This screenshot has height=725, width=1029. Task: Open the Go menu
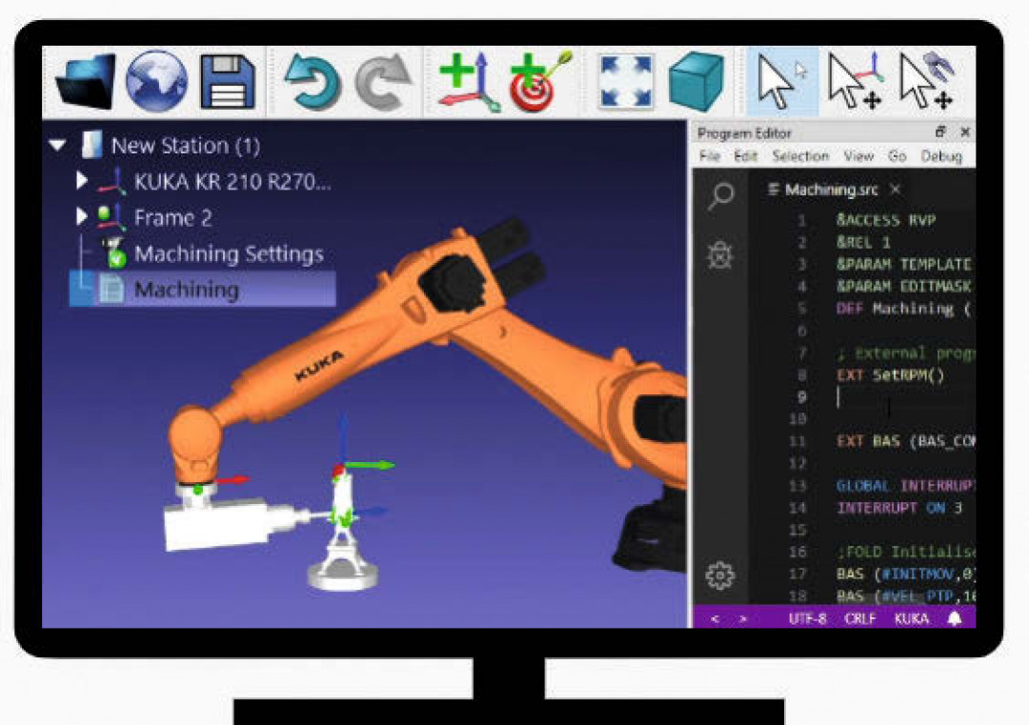pyautogui.click(x=898, y=156)
